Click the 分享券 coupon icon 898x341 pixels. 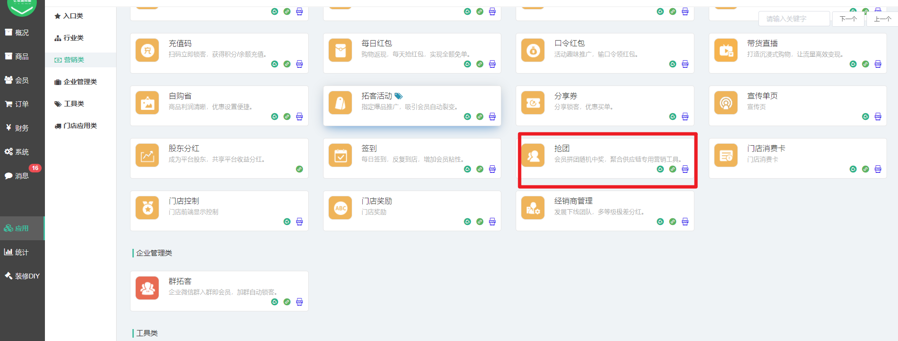click(x=533, y=103)
